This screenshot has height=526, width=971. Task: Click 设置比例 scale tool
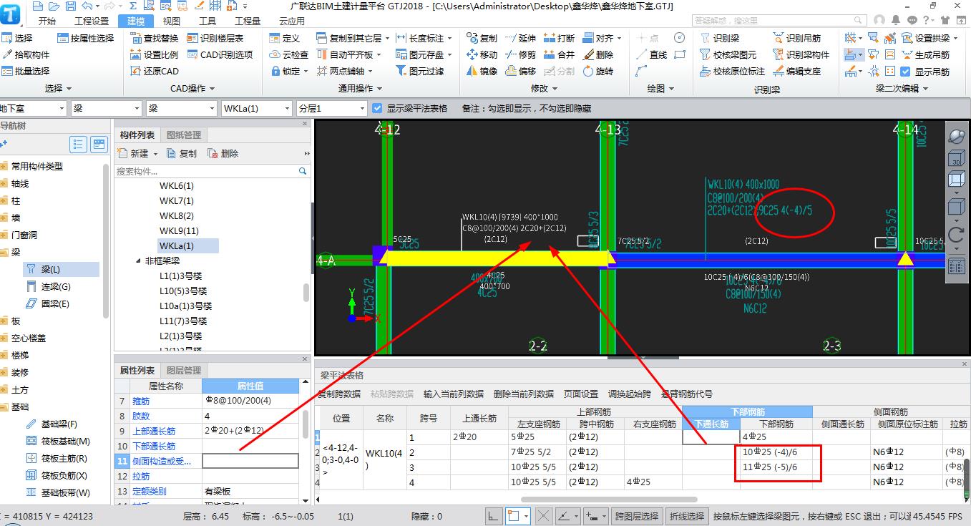click(x=155, y=54)
